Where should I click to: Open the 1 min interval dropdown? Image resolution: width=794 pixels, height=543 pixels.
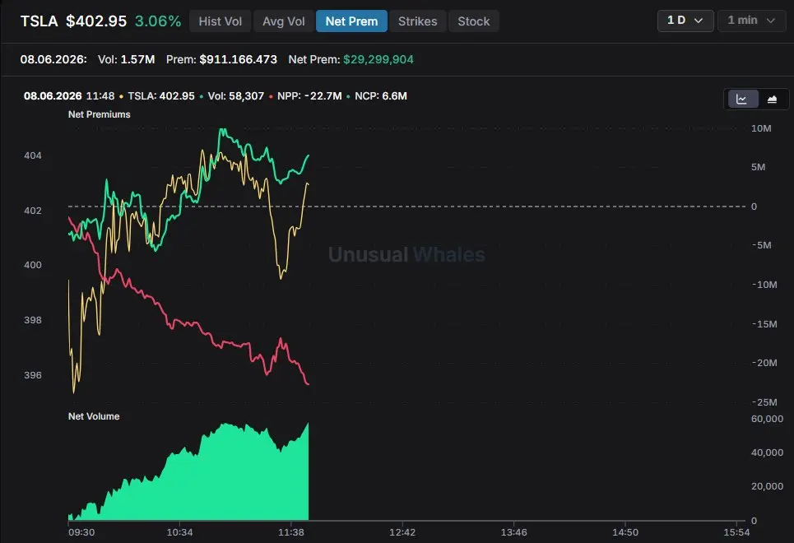tap(751, 21)
